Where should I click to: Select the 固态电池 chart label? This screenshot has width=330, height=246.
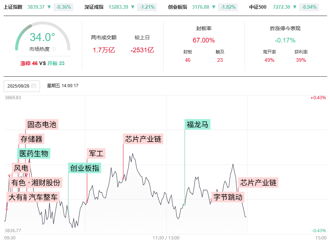click(42, 125)
